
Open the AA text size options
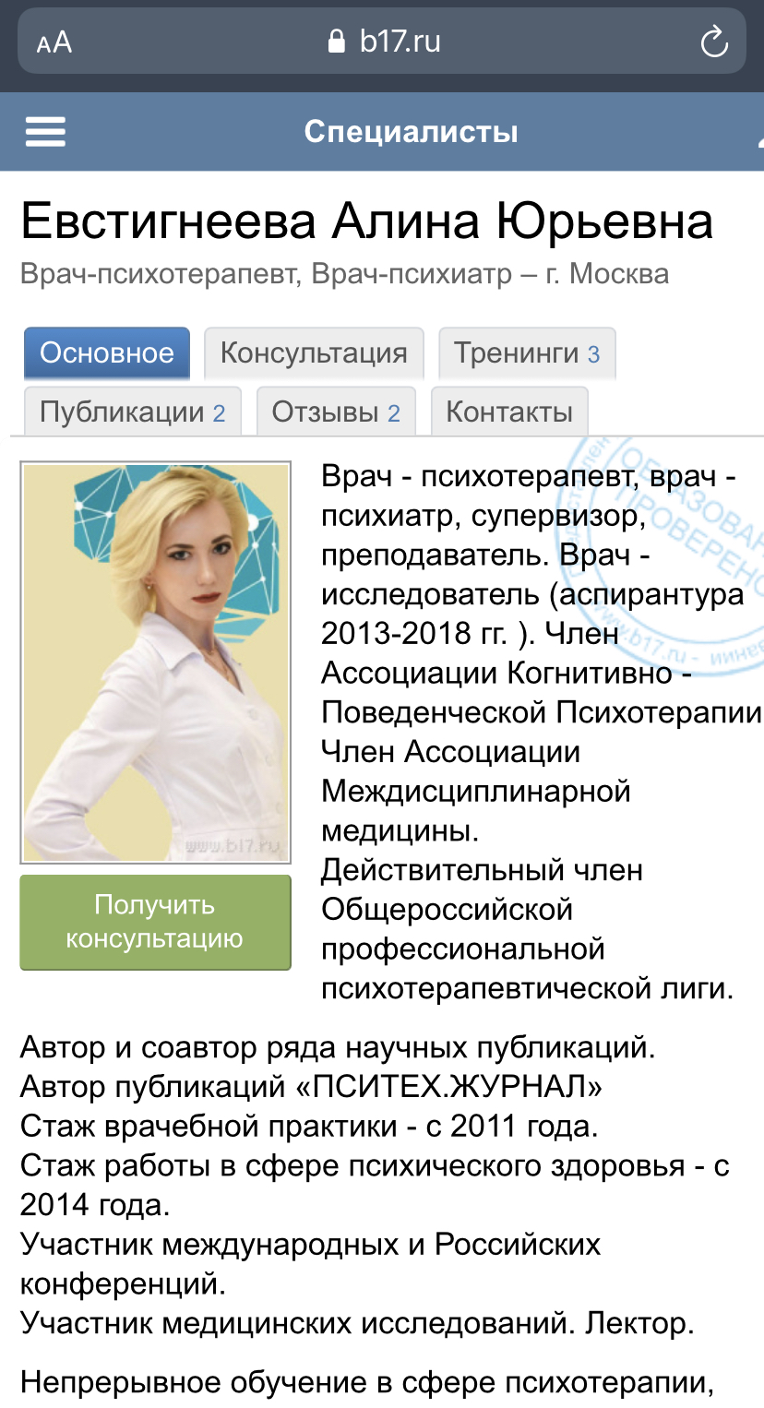coord(54,42)
